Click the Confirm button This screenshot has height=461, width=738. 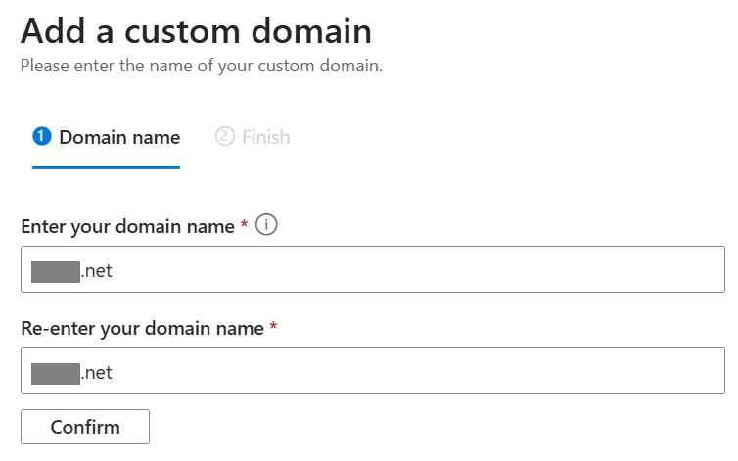(x=85, y=427)
